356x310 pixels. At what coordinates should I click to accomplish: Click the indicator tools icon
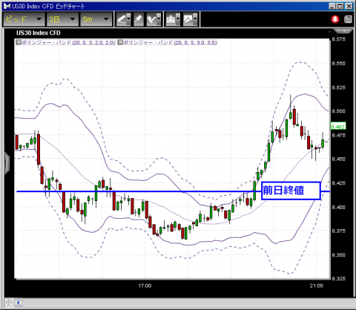pos(151,19)
